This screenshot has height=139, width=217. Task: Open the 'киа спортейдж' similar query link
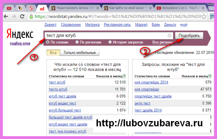pyautogui.click(x=147, y=89)
